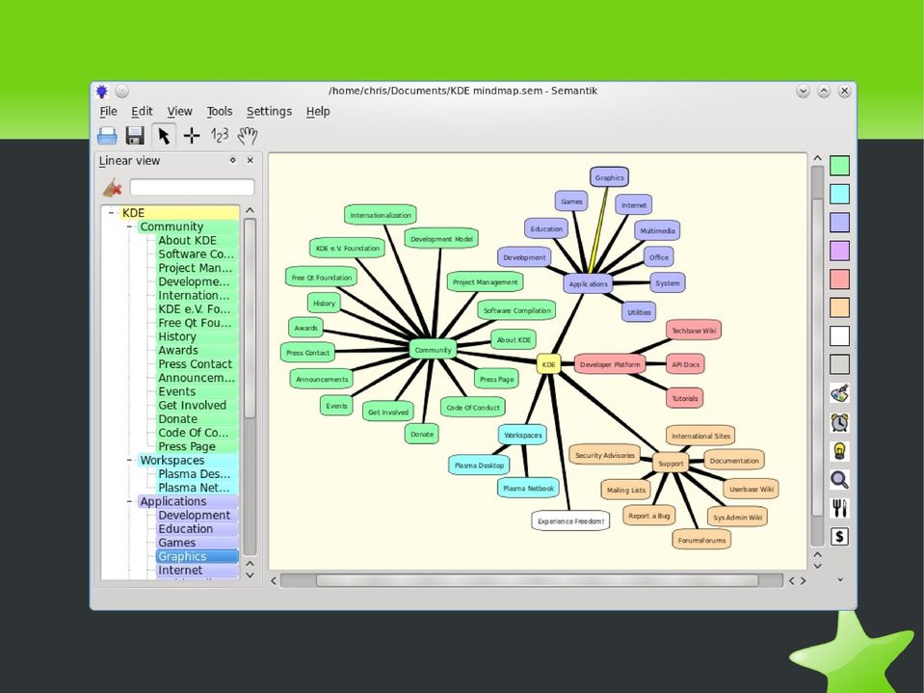Viewport: 924px width, 693px height.
Task: Click the canvas vertical scroll-up arrow
Action: pos(817,158)
